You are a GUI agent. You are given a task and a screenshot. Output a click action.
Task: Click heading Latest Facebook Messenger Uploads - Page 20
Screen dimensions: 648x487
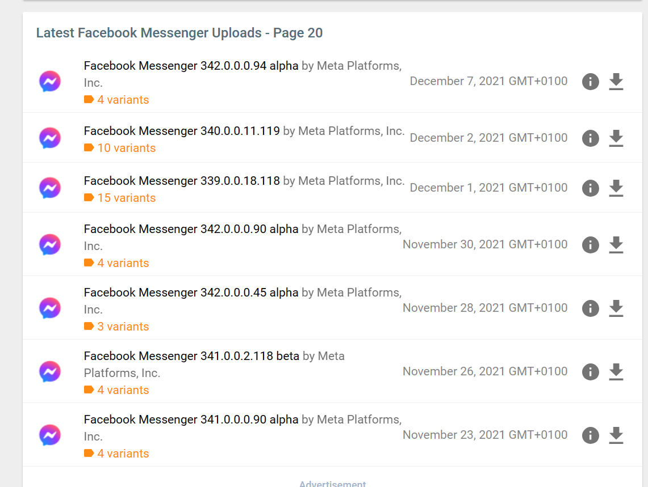[179, 33]
